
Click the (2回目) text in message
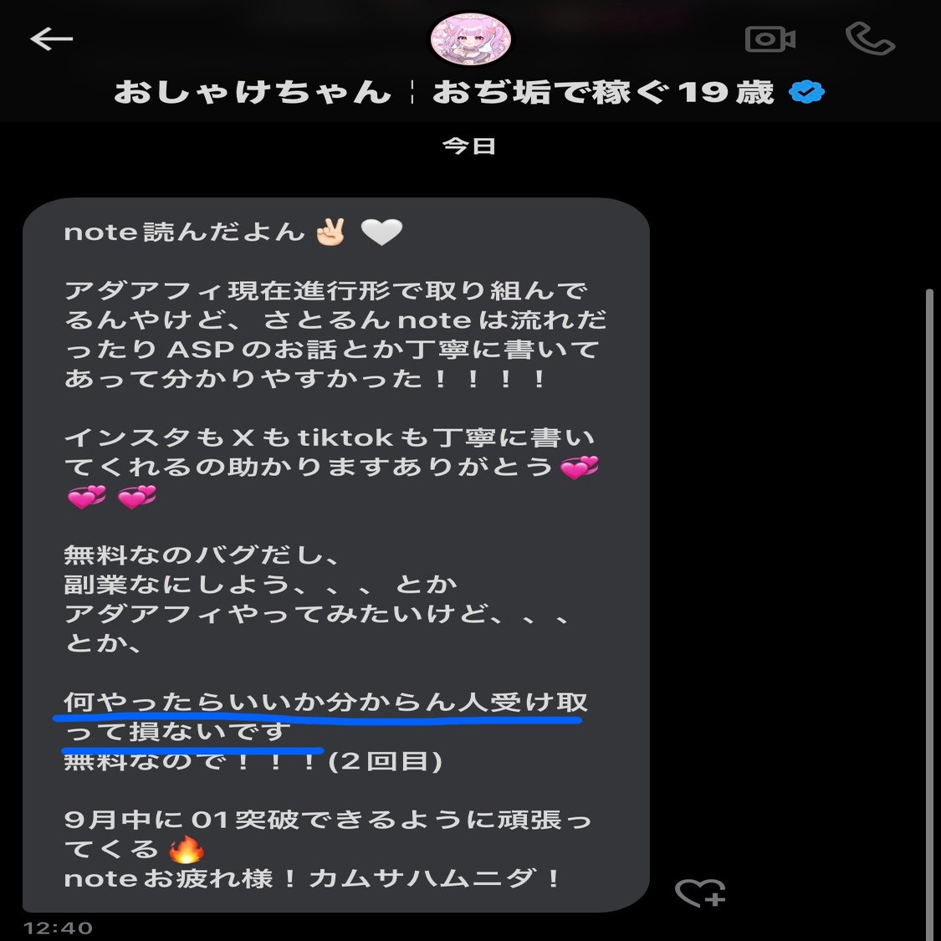point(386,761)
